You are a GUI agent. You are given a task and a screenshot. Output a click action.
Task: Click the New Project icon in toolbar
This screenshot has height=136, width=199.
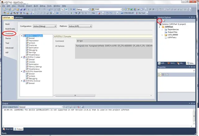pyautogui.click(x=5, y=9)
